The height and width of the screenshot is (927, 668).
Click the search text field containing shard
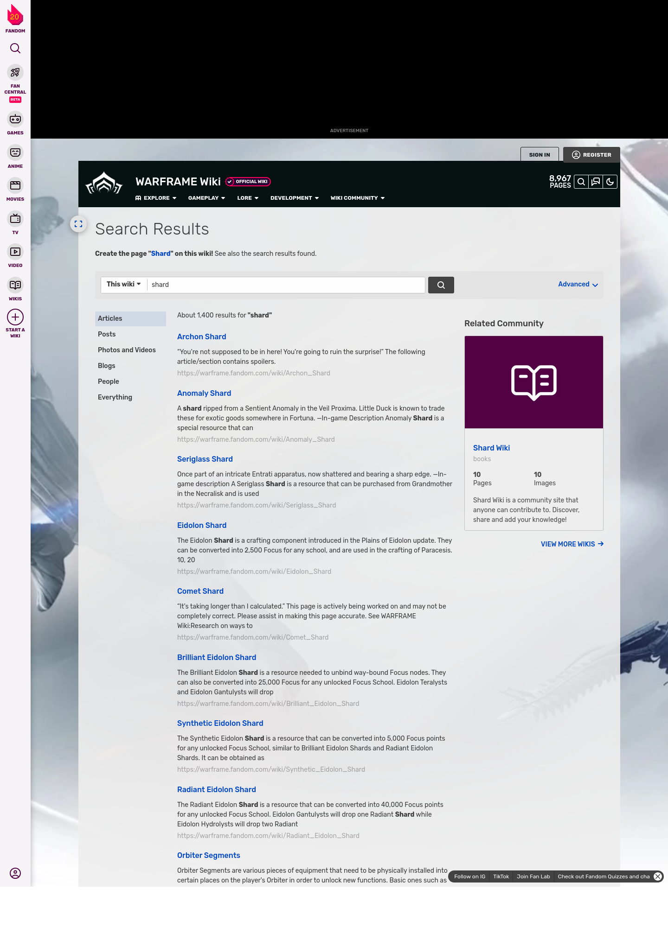click(286, 285)
